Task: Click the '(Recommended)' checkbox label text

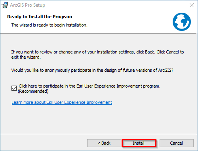Action: tap(33, 91)
